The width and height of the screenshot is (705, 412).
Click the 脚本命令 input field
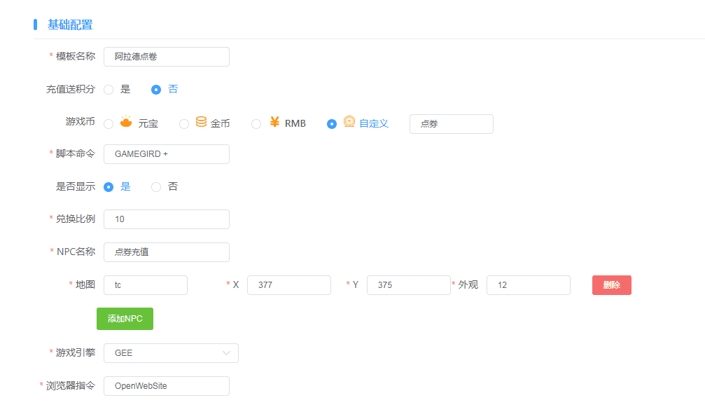(x=166, y=154)
